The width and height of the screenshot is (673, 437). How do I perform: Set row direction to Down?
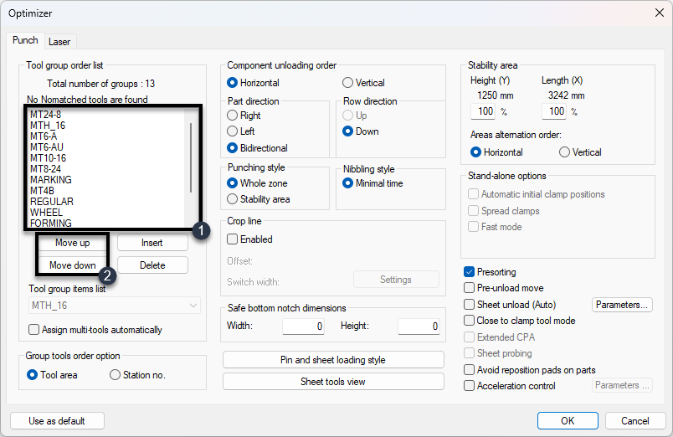[361, 131]
